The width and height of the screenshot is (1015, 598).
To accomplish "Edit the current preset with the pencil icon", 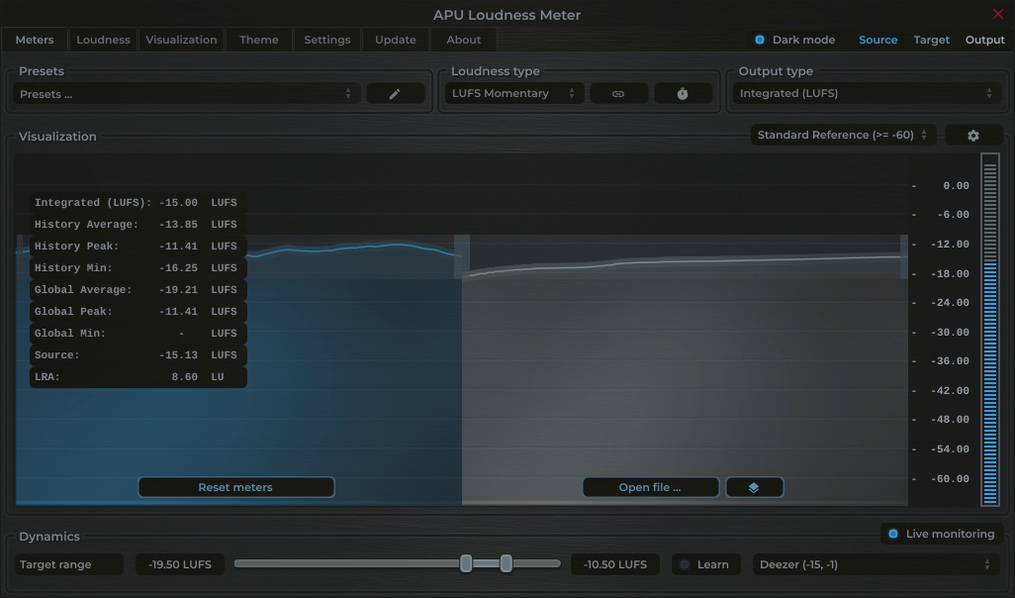I will (x=395, y=92).
